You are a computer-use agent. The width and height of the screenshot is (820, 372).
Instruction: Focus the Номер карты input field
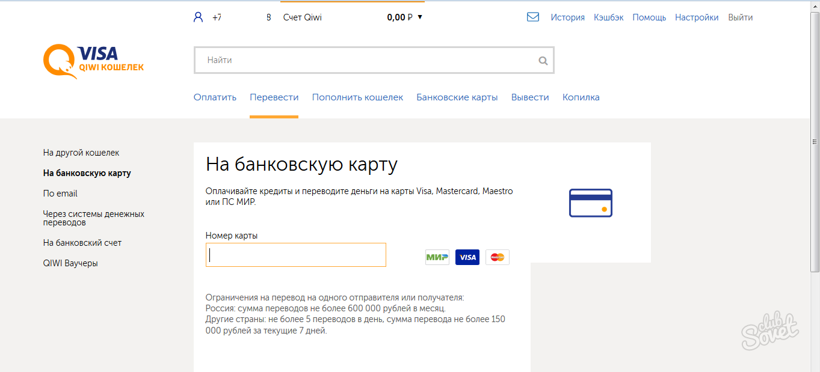(x=295, y=255)
